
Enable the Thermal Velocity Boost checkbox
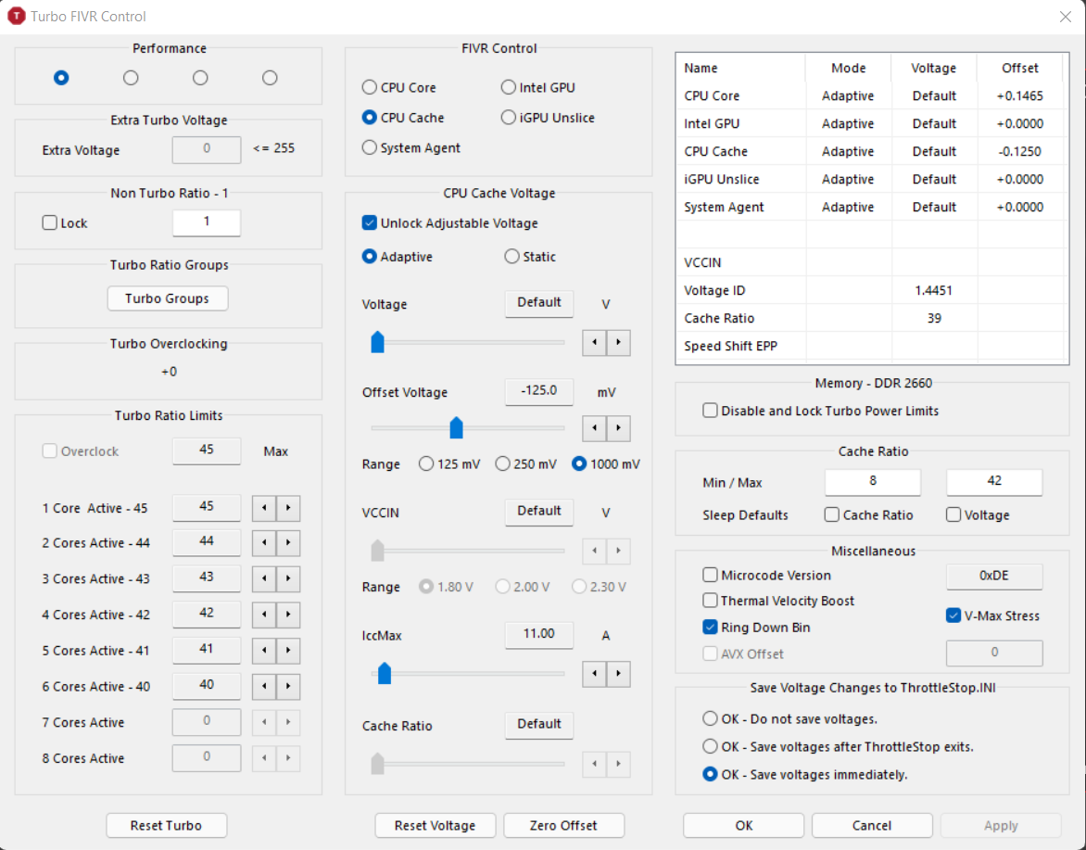click(711, 601)
